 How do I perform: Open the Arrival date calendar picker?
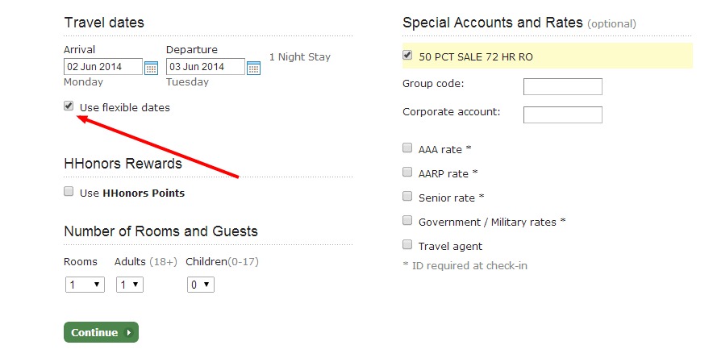coord(151,68)
